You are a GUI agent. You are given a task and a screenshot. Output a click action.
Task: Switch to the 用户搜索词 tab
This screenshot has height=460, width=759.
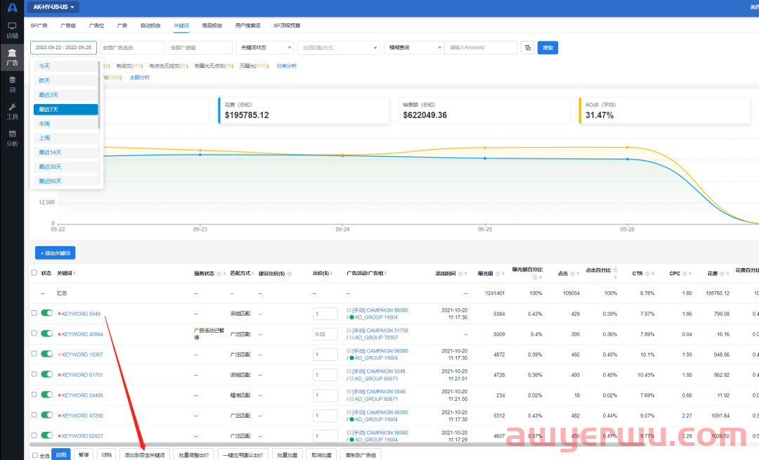247,25
